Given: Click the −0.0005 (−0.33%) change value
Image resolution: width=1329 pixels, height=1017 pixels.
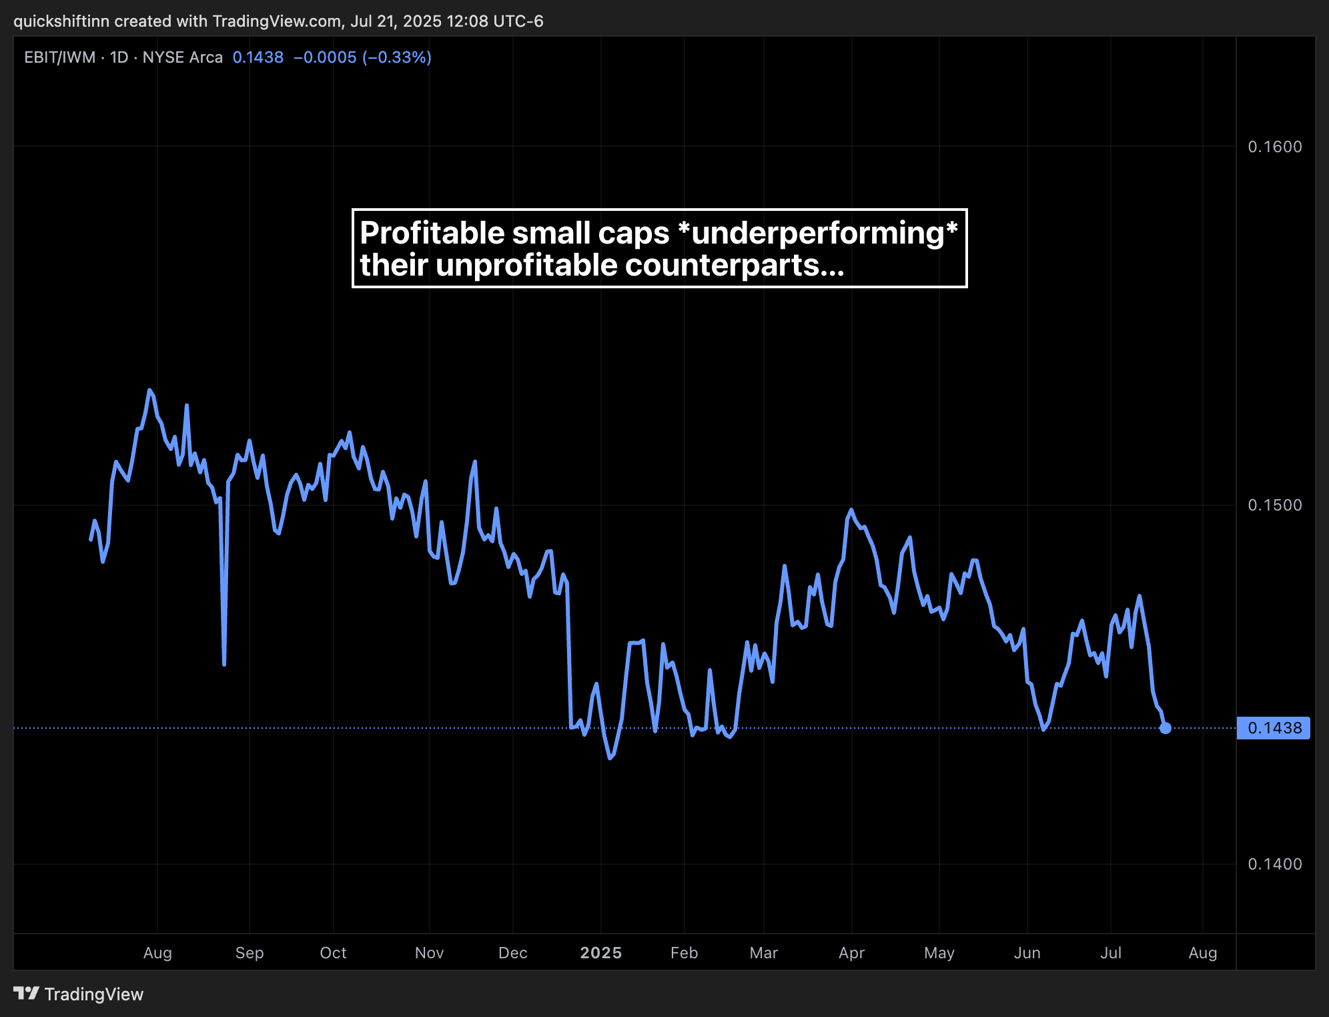Looking at the screenshot, I should coord(362,57).
